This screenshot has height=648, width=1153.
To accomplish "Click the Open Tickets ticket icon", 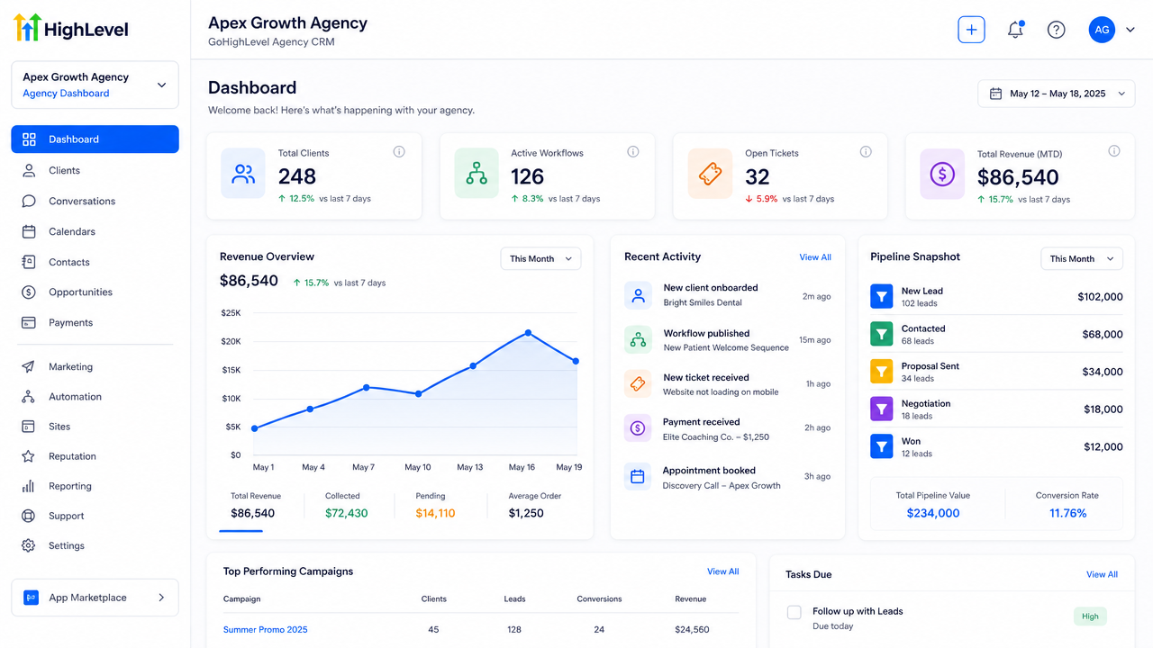I will [x=710, y=174].
